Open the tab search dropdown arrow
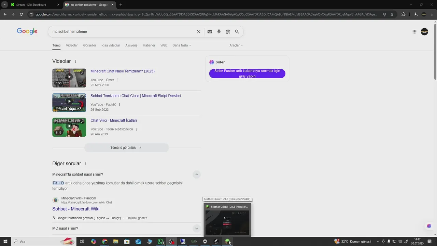The height and width of the screenshot is (246, 437). (4, 5)
